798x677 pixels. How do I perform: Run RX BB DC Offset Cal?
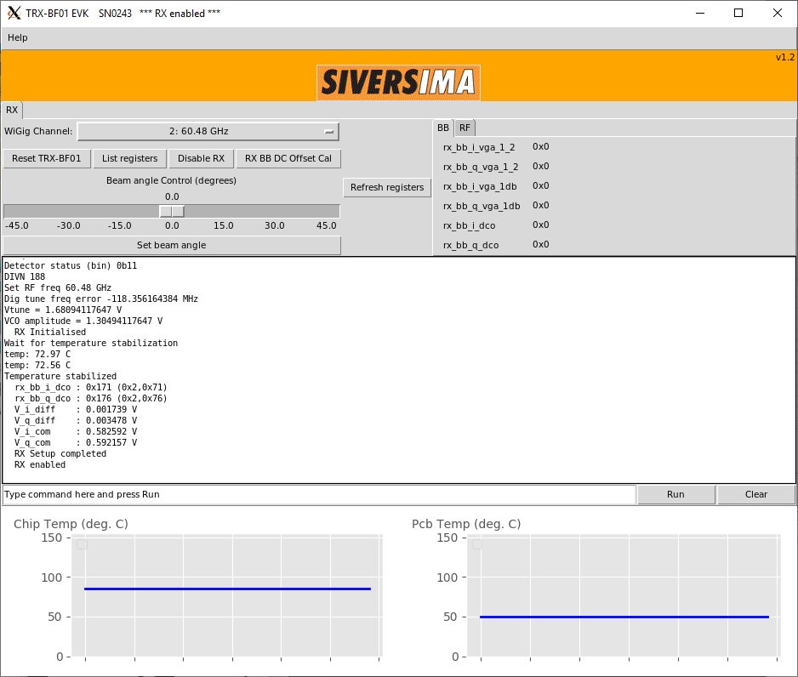pyautogui.click(x=288, y=158)
